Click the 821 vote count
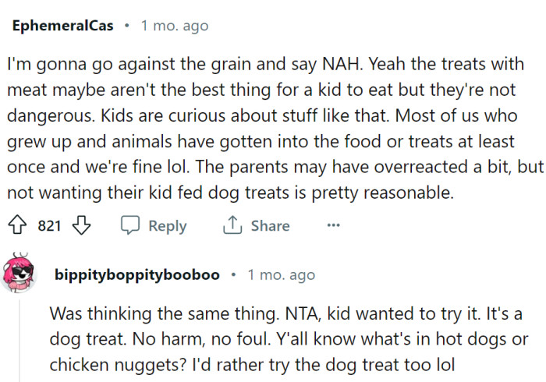Viewport: 546px width, 382px height. point(49,226)
